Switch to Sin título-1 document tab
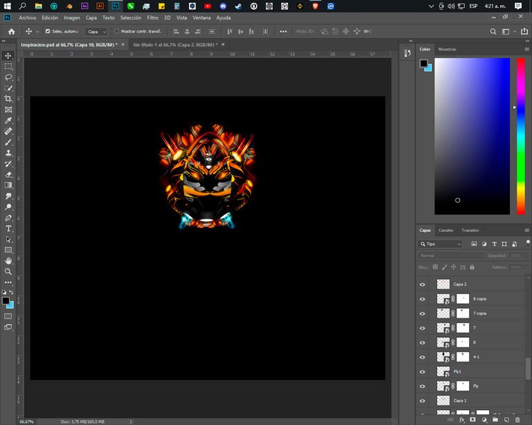The image size is (532, 425). click(175, 45)
